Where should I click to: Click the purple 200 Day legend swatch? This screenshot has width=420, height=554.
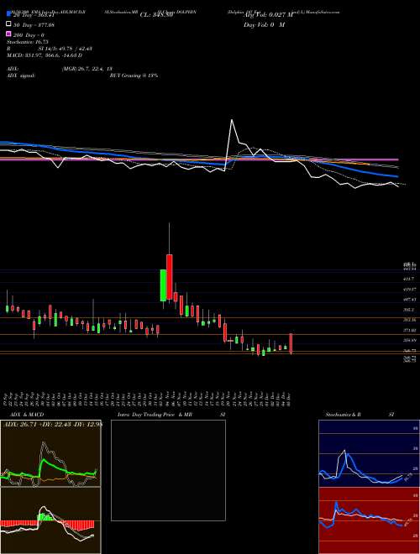click(9, 34)
